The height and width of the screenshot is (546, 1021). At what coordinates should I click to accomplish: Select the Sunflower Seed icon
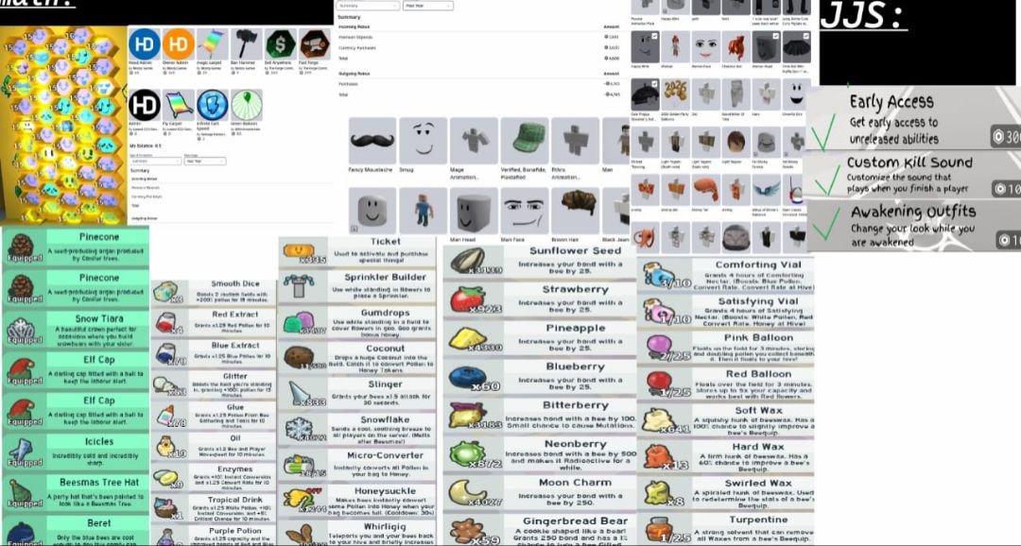(x=469, y=261)
